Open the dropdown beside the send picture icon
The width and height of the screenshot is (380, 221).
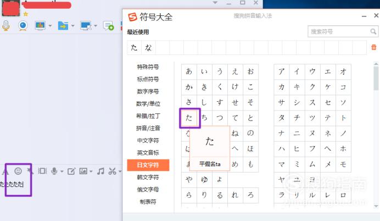(91, 172)
